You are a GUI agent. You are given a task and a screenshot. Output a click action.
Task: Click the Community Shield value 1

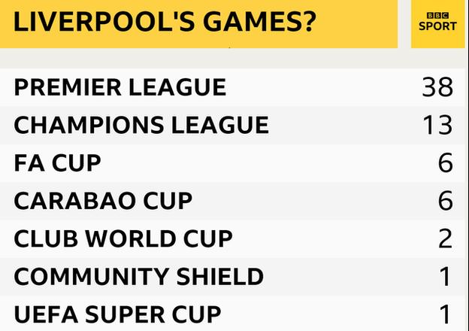(446, 276)
